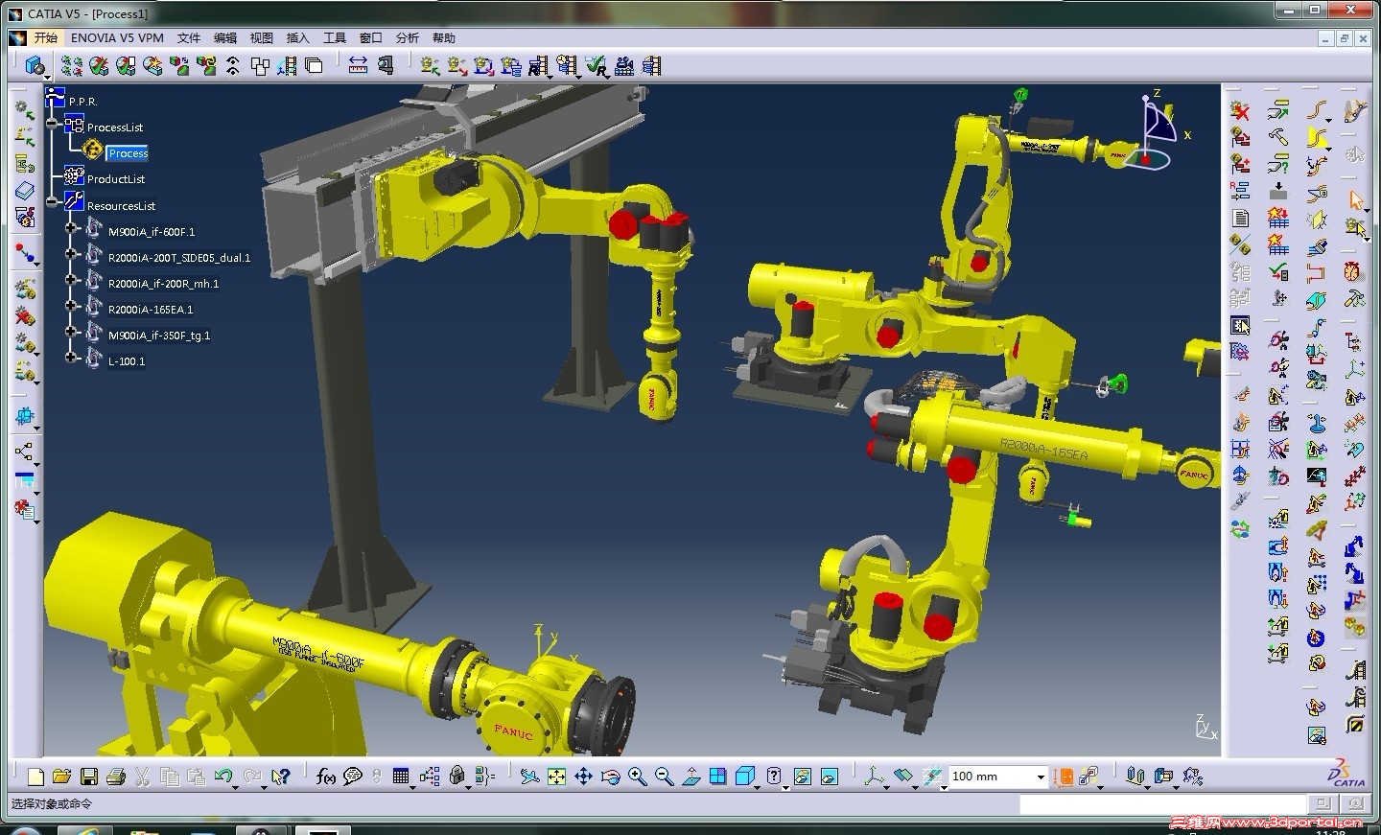Expand the R2000iA-165EA.1 resource node
1381x835 pixels.
tap(71, 306)
